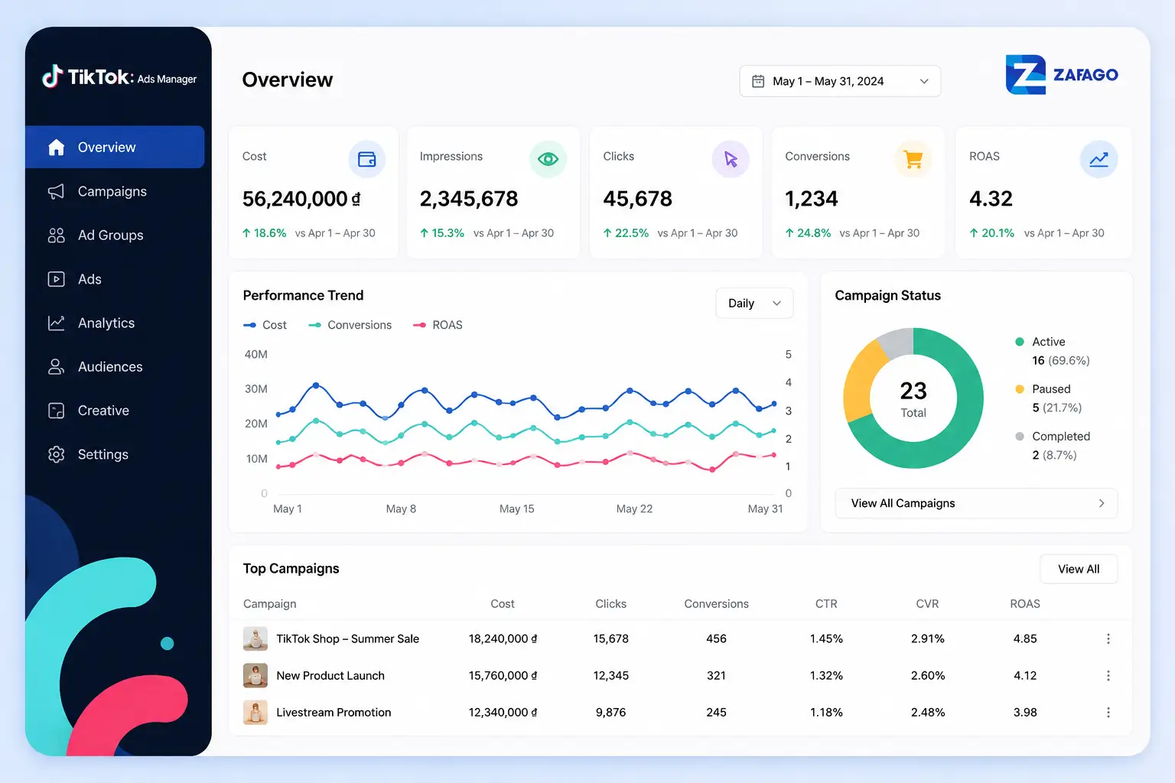Click the Campaigns megaphone icon
Screen dimensions: 1175x783
[57, 192]
